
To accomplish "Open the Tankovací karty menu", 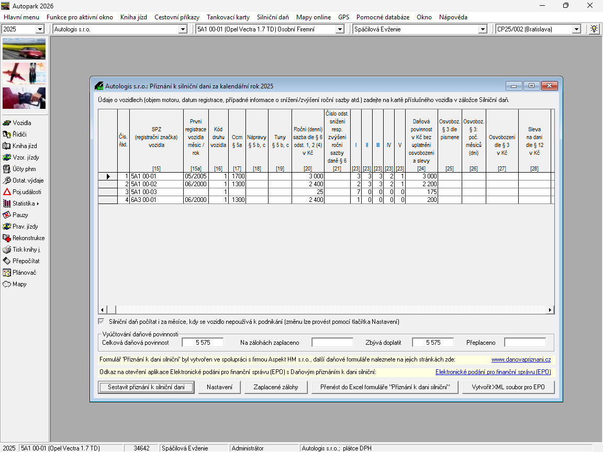I will [228, 17].
